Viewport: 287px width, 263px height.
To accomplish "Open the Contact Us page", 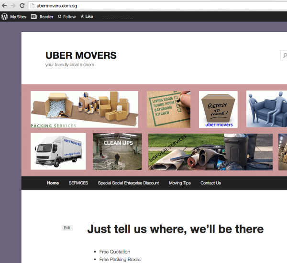I will 210,183.
